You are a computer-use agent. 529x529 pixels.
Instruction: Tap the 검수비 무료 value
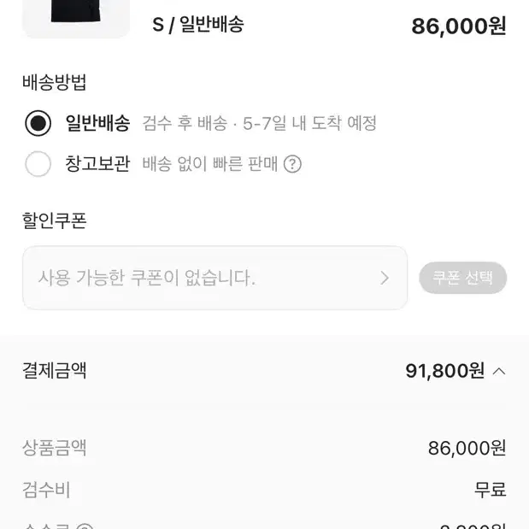[x=491, y=490]
